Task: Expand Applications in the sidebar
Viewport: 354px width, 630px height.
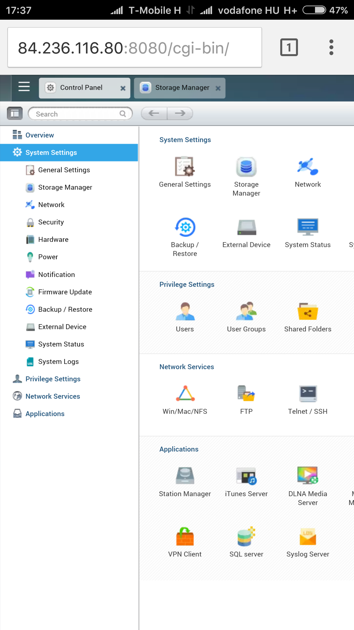Action: (45, 414)
